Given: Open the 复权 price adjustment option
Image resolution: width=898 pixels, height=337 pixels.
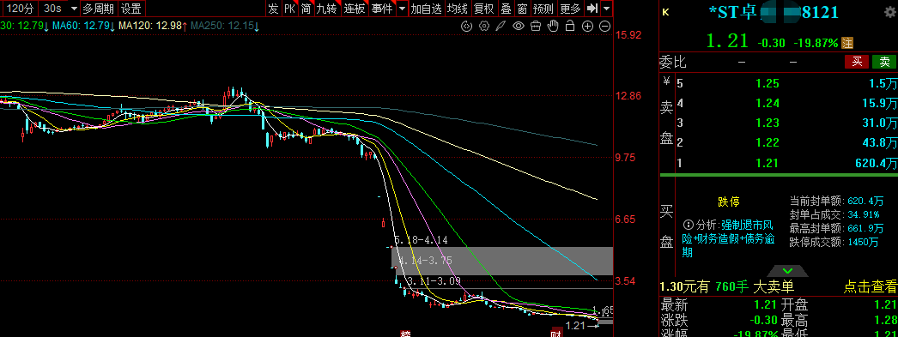Looking at the screenshot, I should coord(484,8).
